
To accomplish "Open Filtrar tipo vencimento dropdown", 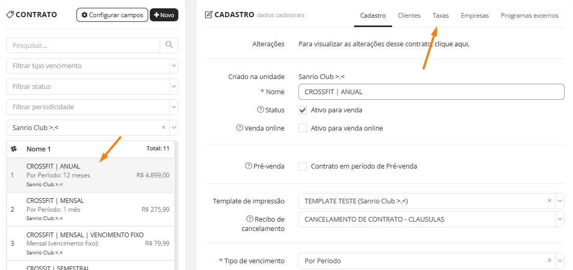I will pyautogui.click(x=92, y=66).
